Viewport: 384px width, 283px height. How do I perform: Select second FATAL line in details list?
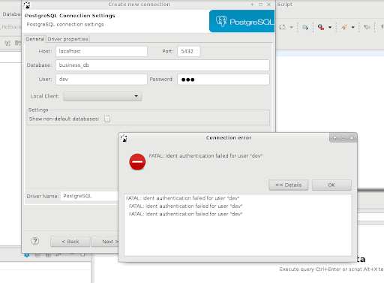click(185, 206)
